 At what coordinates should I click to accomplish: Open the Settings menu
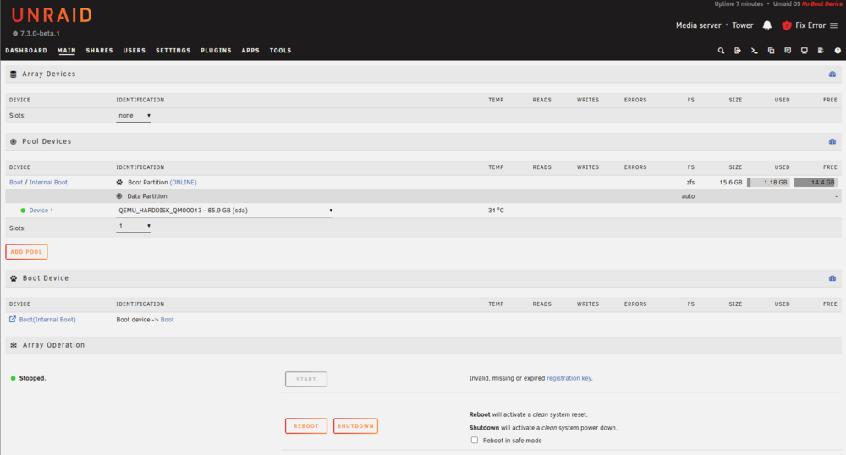point(173,51)
